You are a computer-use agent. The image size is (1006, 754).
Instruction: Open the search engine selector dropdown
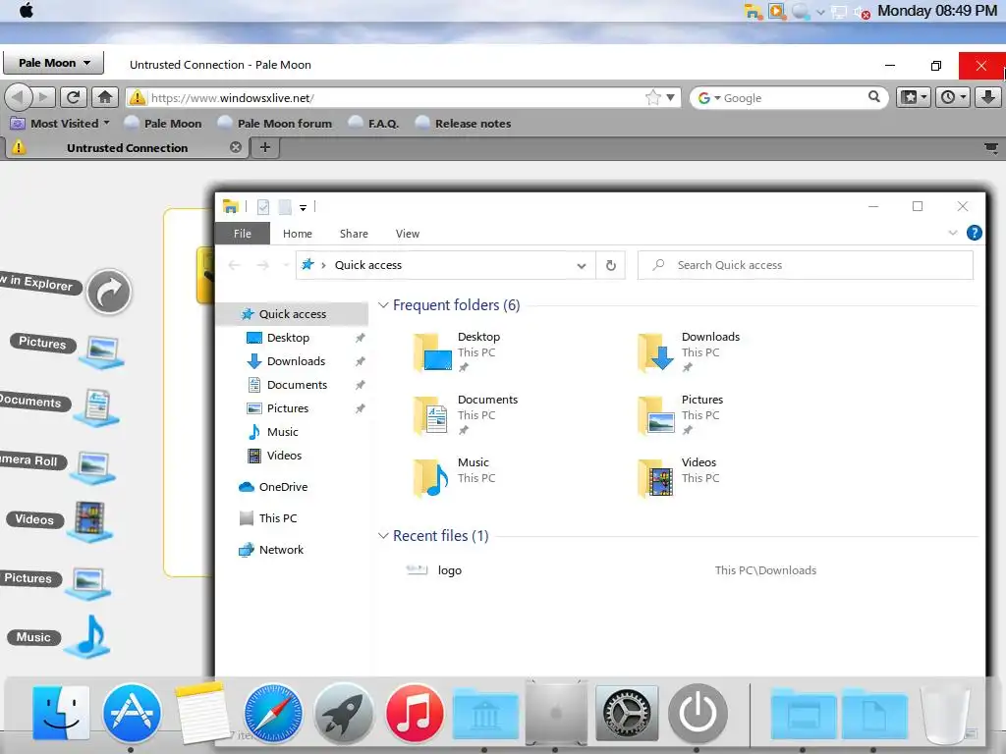[709, 98]
